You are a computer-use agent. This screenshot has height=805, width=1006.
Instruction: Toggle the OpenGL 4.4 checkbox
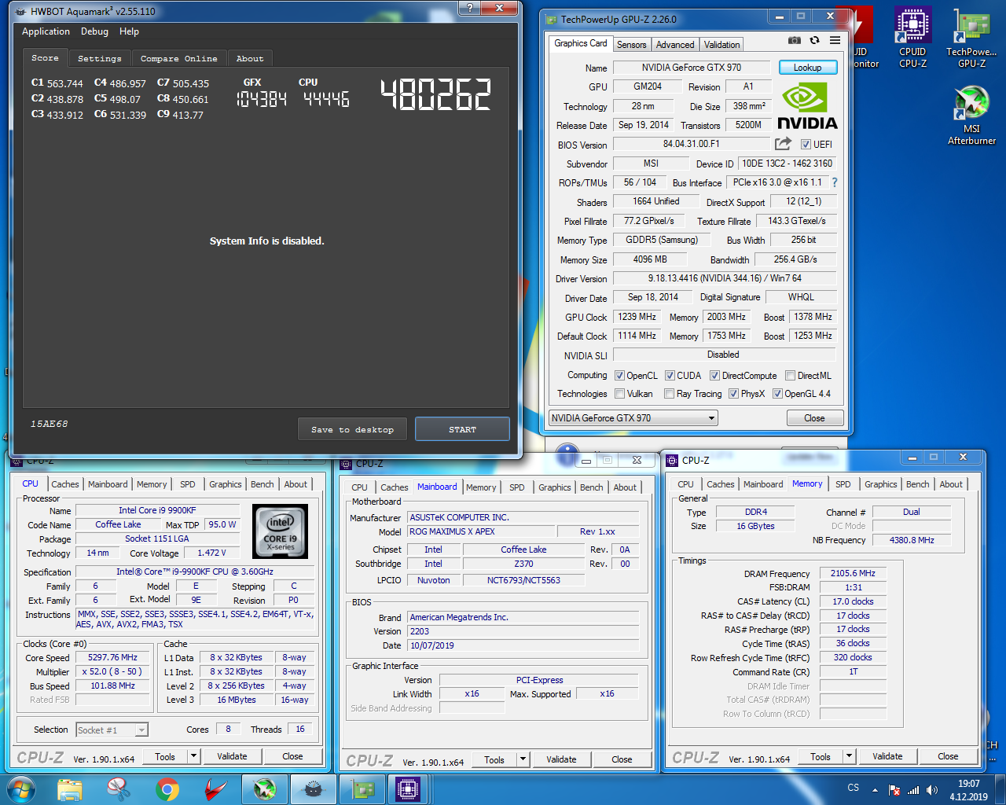[x=777, y=394]
